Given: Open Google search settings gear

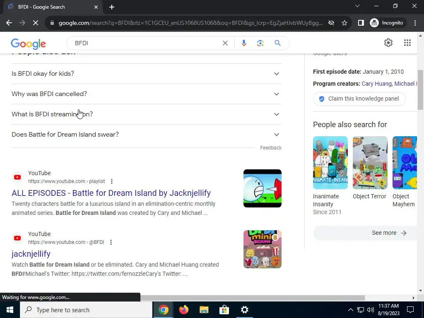Looking at the screenshot, I should click(388, 43).
